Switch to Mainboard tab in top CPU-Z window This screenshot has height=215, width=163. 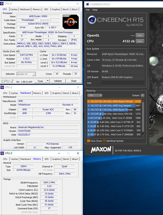(25, 9)
